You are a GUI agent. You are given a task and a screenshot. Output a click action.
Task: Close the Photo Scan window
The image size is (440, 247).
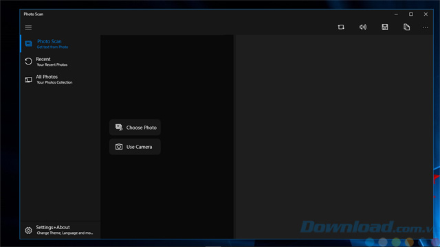(x=426, y=14)
